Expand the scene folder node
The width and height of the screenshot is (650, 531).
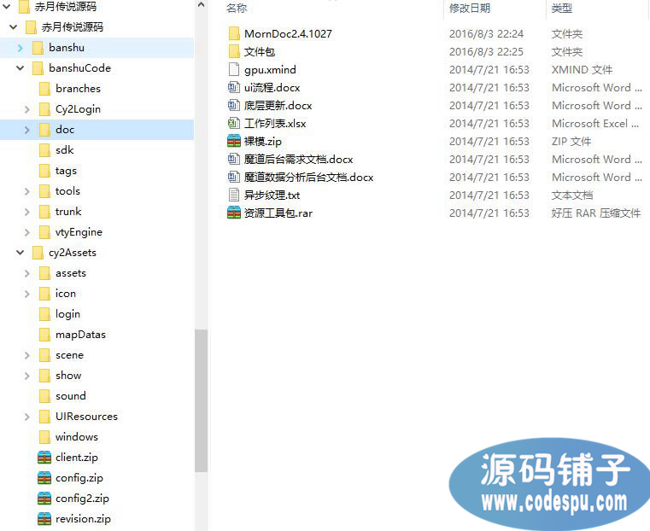tap(27, 355)
